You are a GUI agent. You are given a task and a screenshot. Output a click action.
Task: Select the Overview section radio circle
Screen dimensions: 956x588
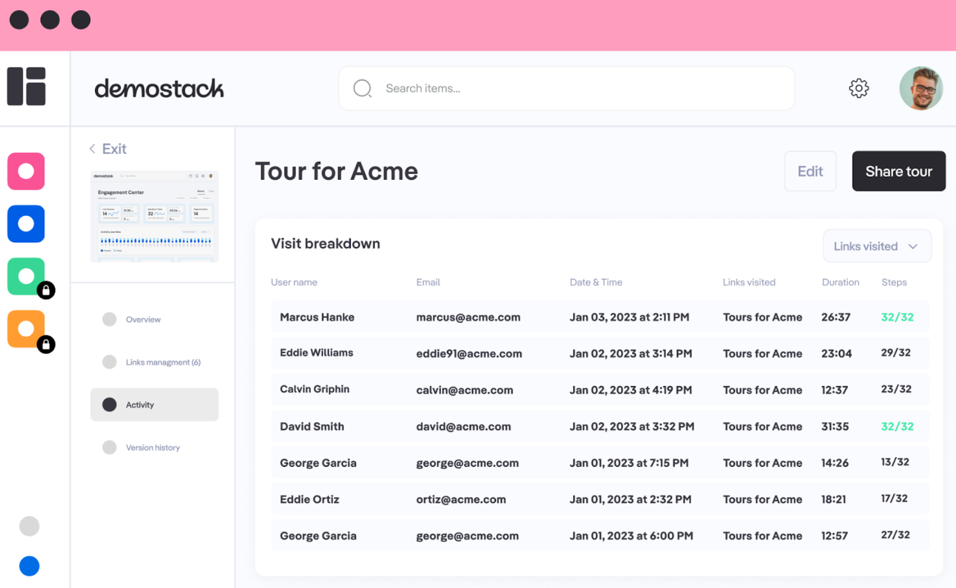[x=109, y=319]
